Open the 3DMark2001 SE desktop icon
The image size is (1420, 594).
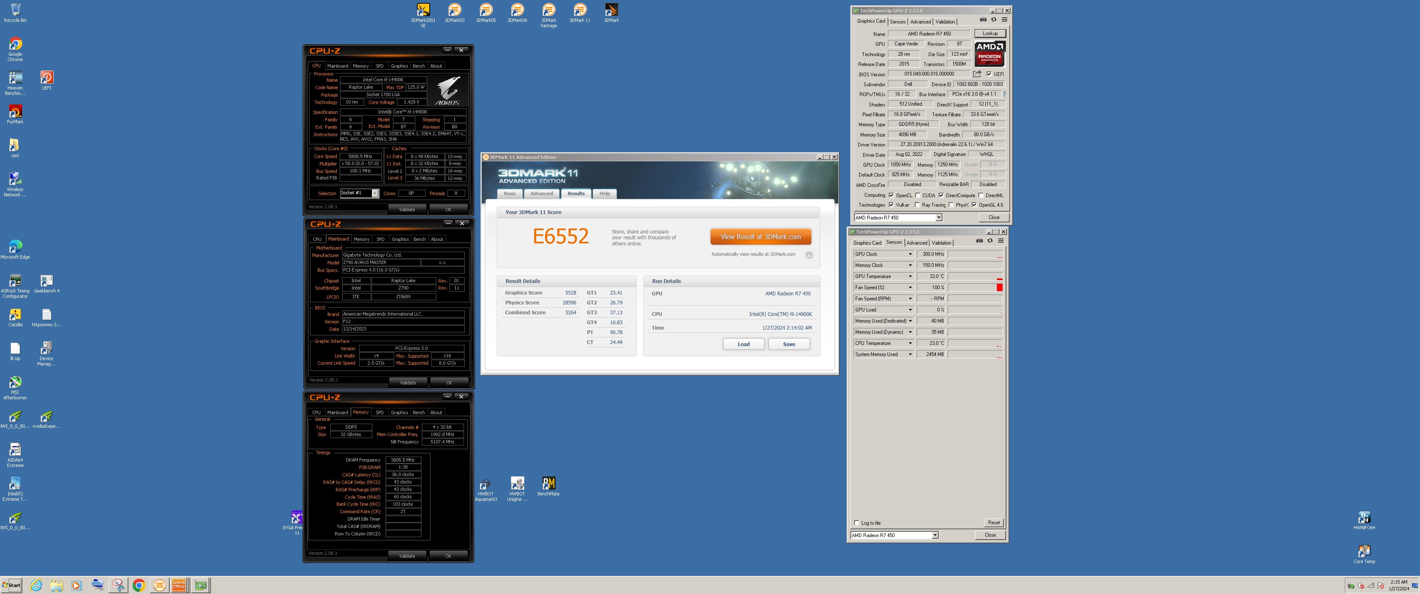pos(423,15)
